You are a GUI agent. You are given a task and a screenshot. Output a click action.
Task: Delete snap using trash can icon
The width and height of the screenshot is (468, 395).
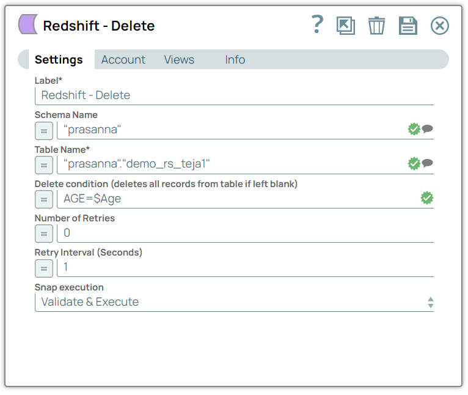pos(377,26)
